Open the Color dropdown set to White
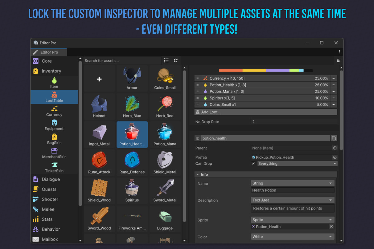The image size is (374, 249). point(292,237)
